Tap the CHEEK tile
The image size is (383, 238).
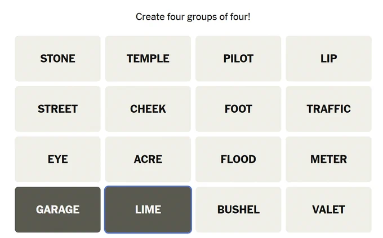pyautogui.click(x=148, y=109)
